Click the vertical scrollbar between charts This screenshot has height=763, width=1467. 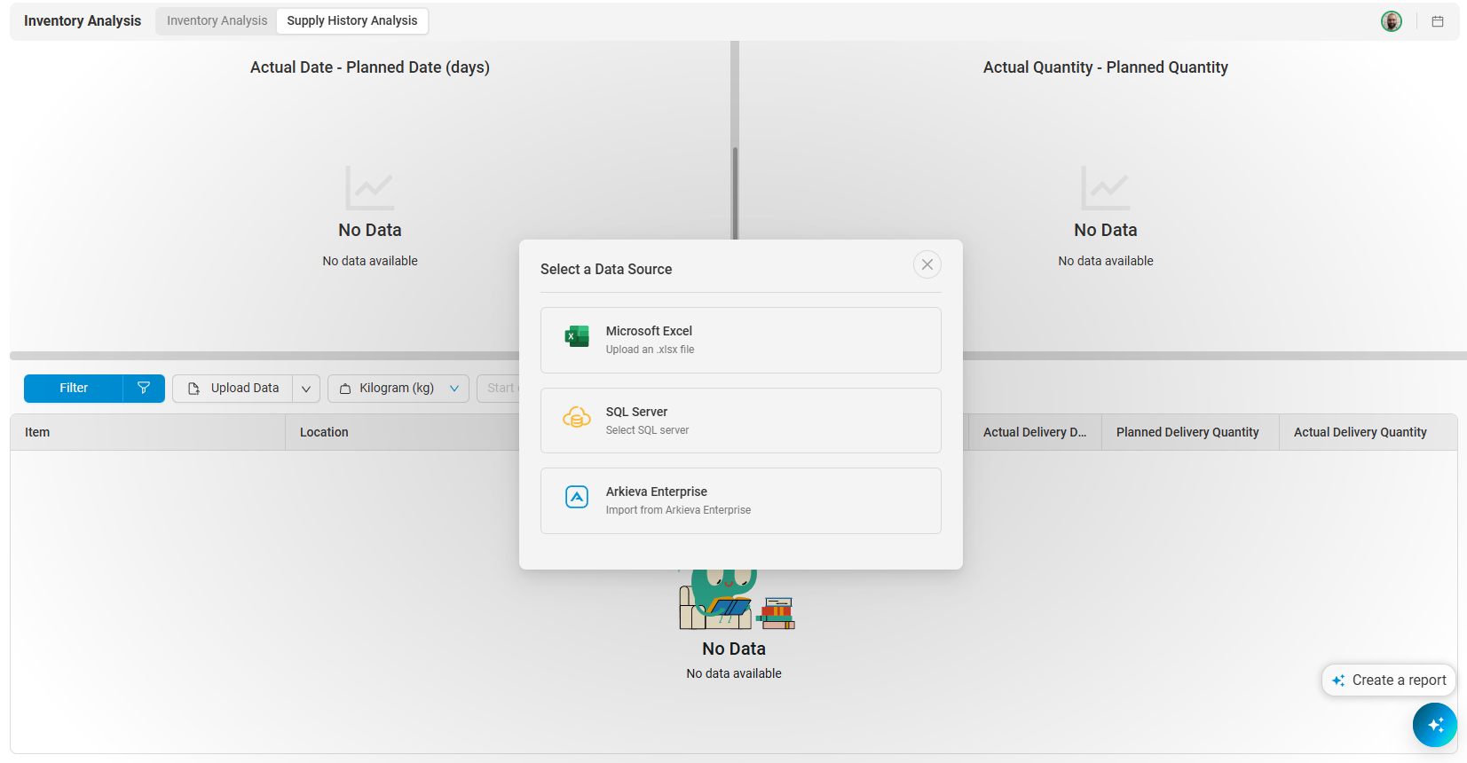pyautogui.click(x=735, y=193)
